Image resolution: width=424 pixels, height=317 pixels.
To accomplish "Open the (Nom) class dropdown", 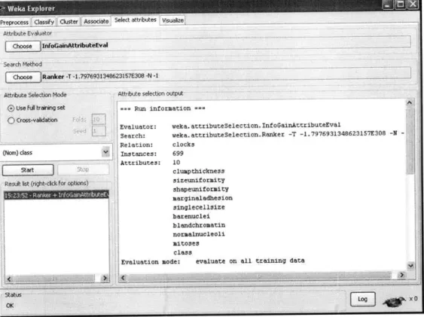I will pos(56,153).
